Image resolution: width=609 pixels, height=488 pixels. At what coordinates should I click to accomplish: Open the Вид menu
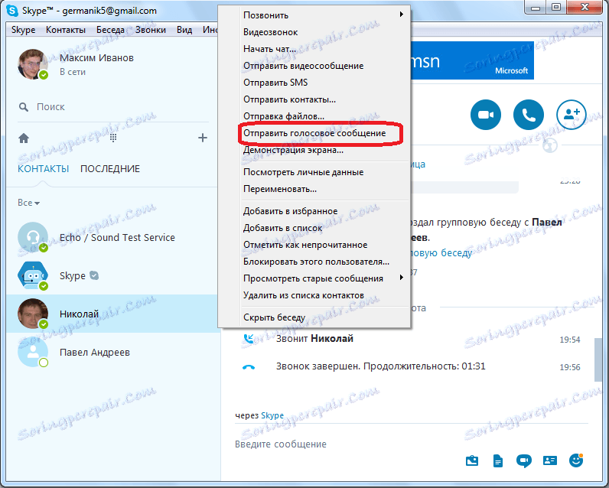coord(184,30)
